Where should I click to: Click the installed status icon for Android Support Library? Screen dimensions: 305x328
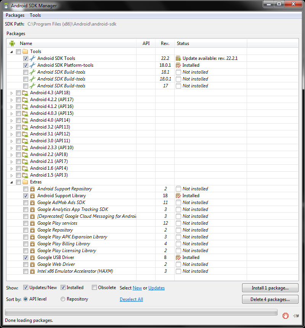[x=178, y=196]
